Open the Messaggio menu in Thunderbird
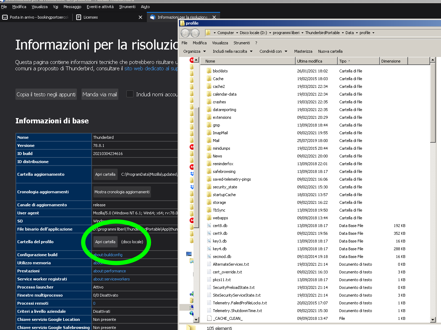 [x=73, y=7]
